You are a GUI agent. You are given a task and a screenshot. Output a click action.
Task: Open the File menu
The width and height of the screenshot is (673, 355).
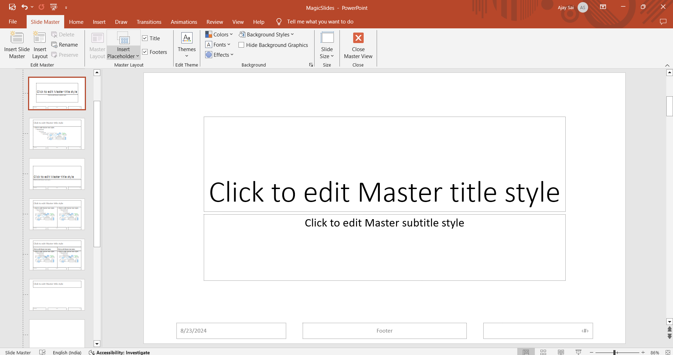coord(13,22)
